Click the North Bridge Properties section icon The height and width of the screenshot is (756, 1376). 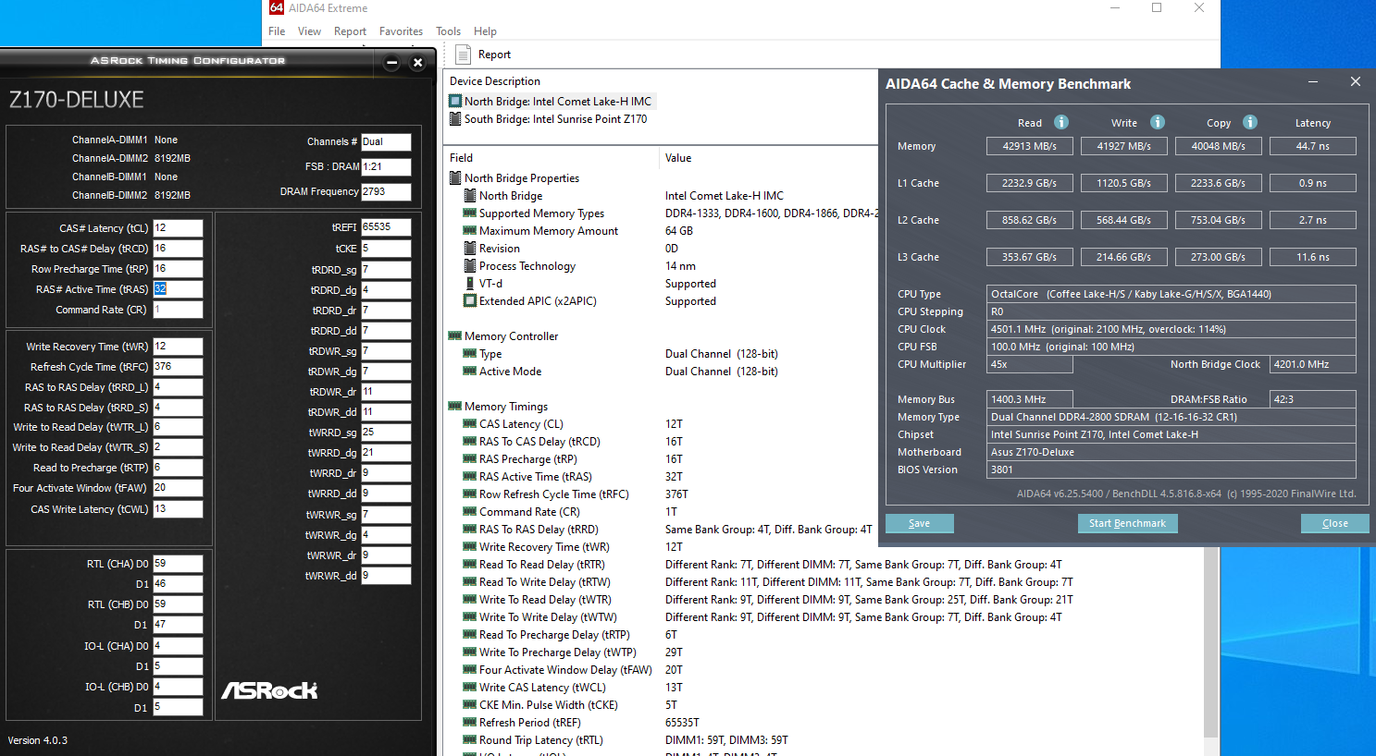[455, 178]
